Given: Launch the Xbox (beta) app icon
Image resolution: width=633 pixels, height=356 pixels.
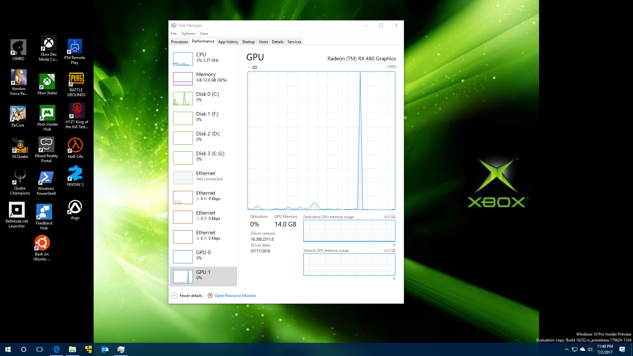Looking at the screenshot, I should [x=47, y=84].
